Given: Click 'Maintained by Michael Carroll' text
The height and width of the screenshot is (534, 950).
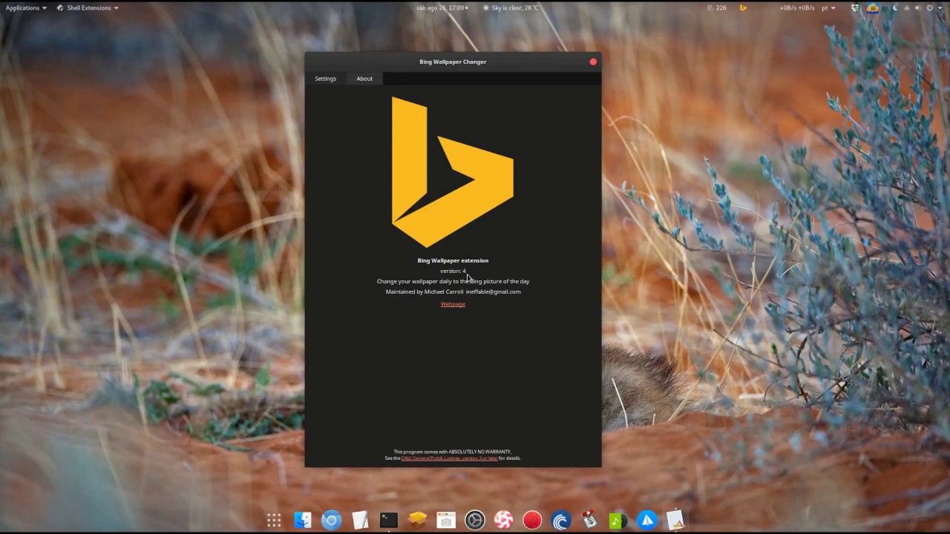Looking at the screenshot, I should (x=425, y=291).
